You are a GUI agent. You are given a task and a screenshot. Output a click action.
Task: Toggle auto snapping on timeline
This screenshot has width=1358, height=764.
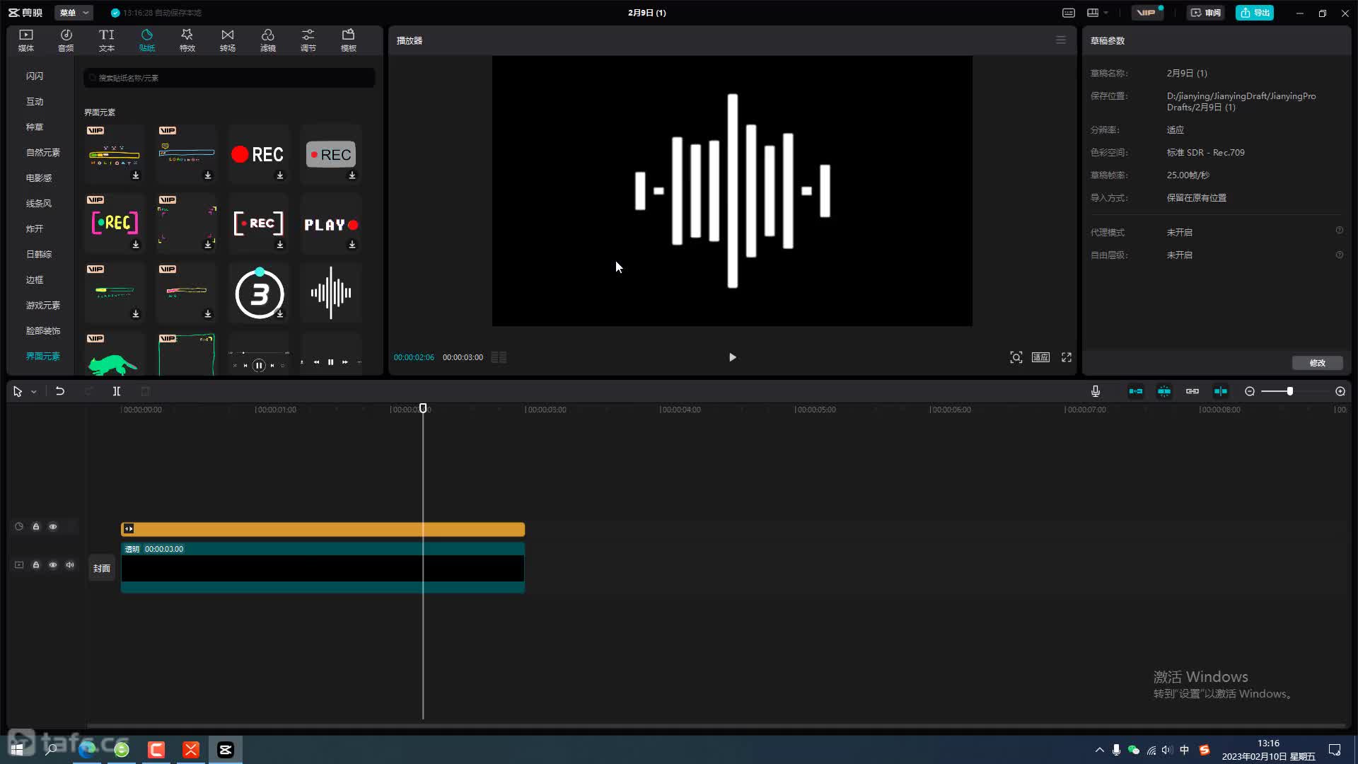coord(1164,391)
